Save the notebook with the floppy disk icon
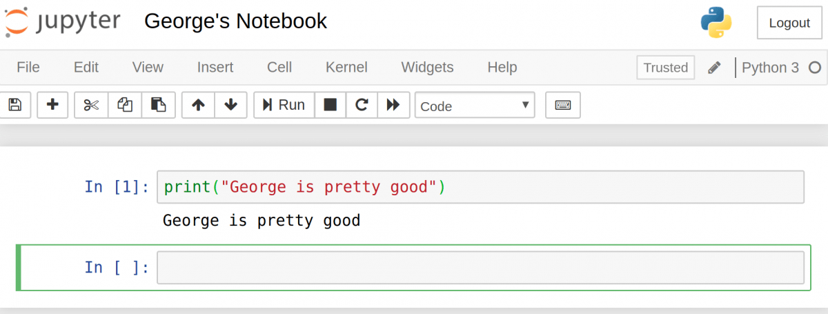This screenshot has height=314, width=828. coord(14,105)
